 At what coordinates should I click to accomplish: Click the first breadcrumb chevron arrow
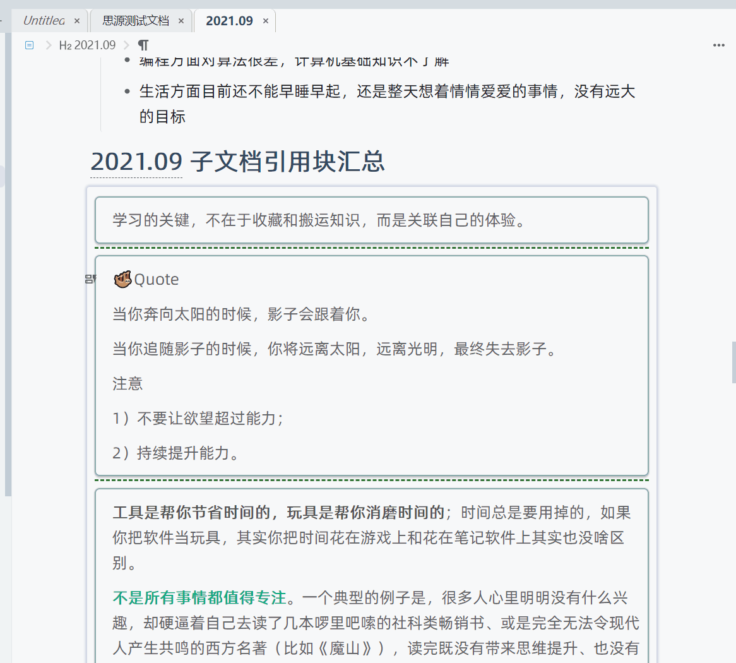pos(49,45)
